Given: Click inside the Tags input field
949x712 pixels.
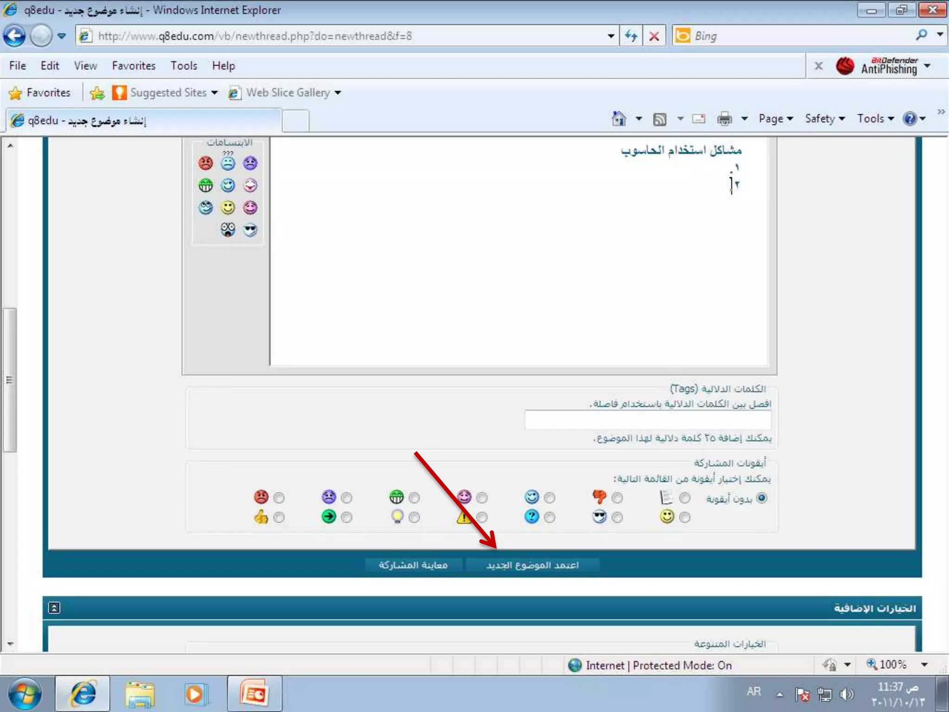Looking at the screenshot, I should [648, 420].
